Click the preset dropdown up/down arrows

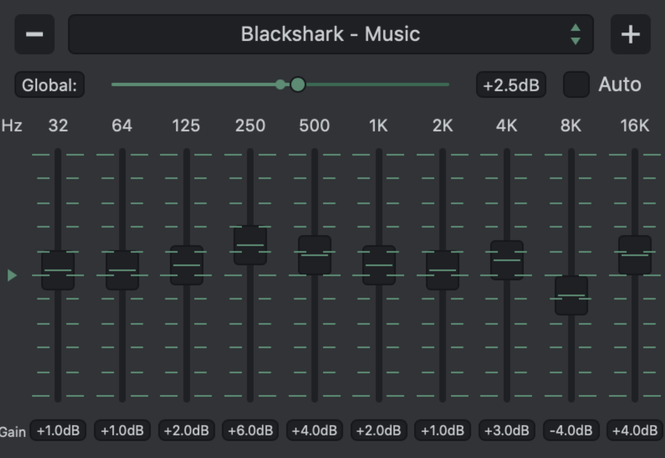pos(576,35)
